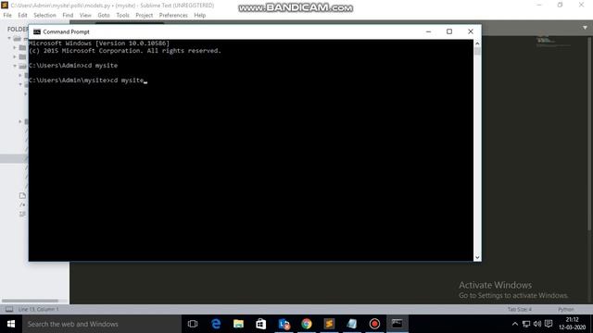Click the Command Prompt scrollbar down arrow
This screenshot has width=593, height=333.
point(477,257)
